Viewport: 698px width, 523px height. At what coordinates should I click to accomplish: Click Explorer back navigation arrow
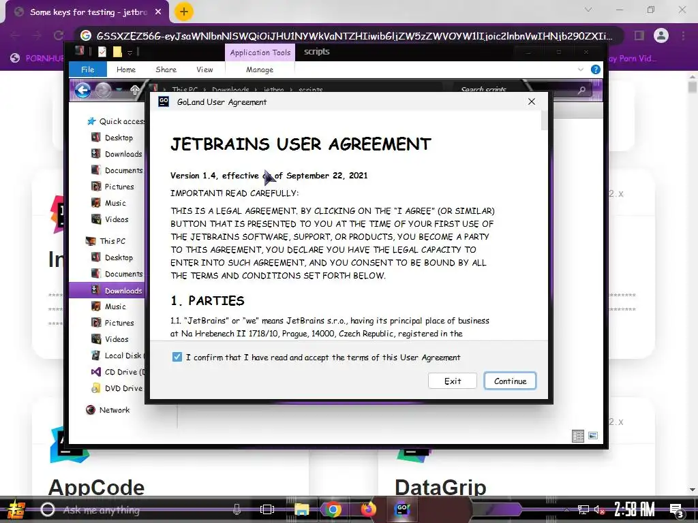(x=82, y=91)
